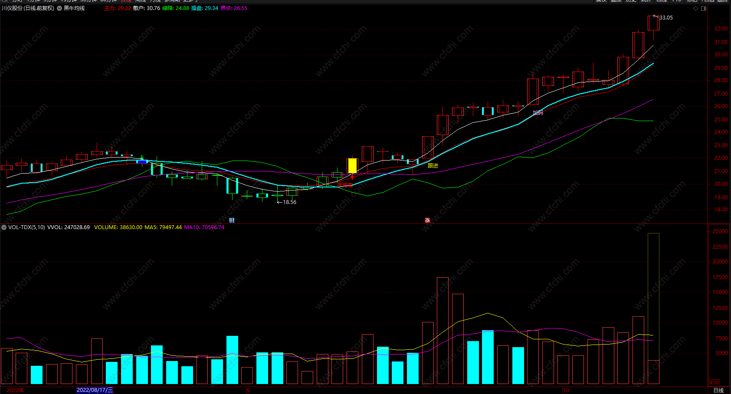Click the 加码 annotation on chart
The image size is (731, 394).
(538, 113)
